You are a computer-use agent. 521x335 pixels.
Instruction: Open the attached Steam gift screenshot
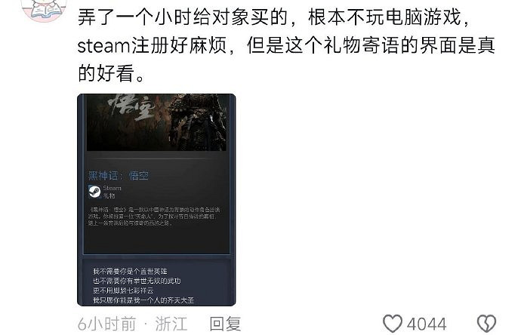point(156,200)
